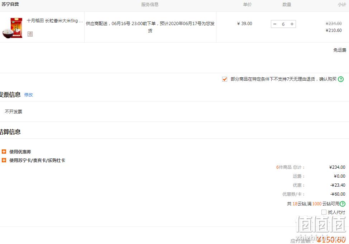Decrease quantity with the minus button

coord(275,24)
